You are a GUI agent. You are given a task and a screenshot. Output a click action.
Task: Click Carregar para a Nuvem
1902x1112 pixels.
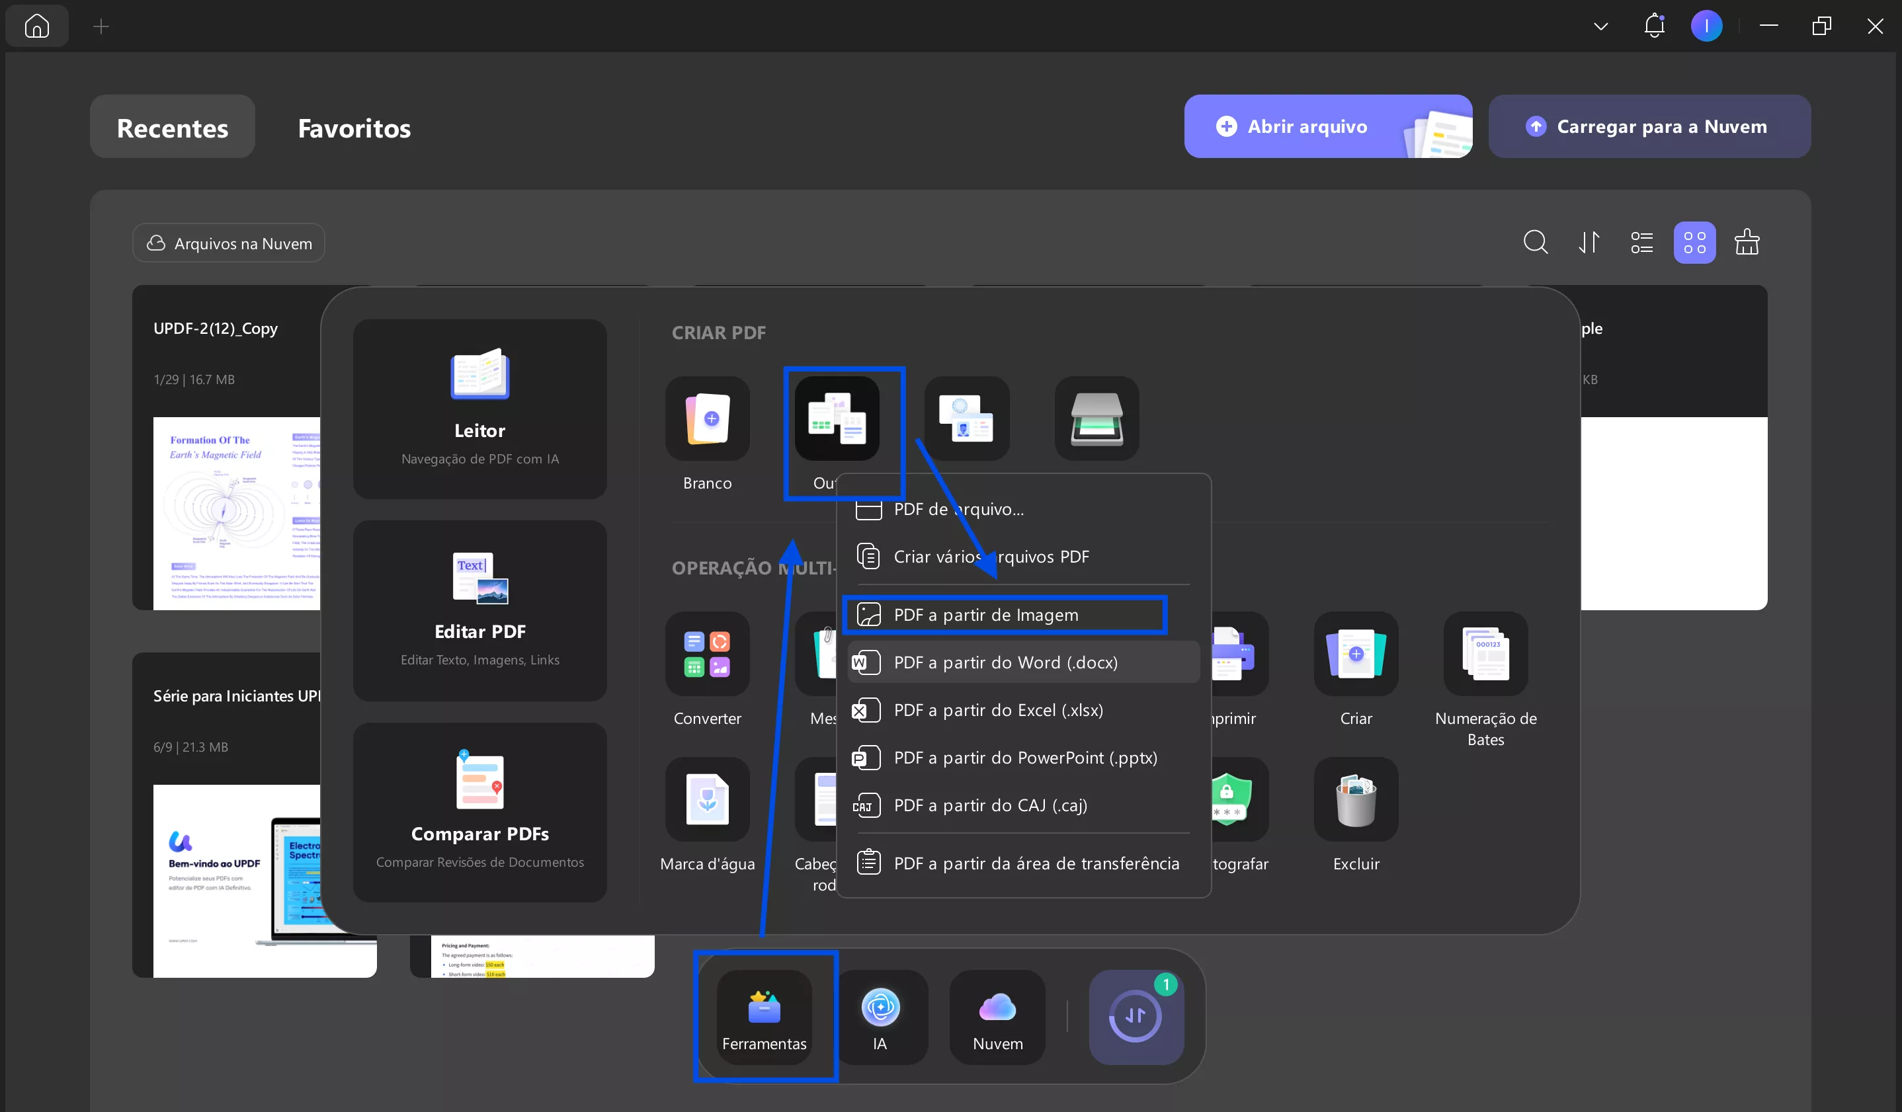tap(1649, 126)
